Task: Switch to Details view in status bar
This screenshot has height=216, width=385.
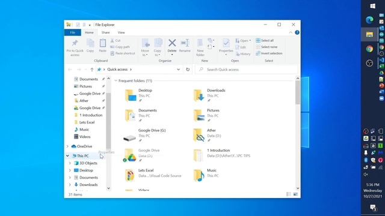Action: [x=289, y=194]
